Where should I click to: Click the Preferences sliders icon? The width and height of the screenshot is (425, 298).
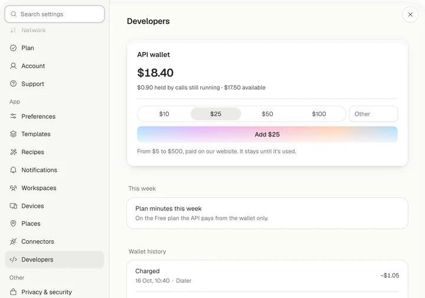tap(13, 116)
